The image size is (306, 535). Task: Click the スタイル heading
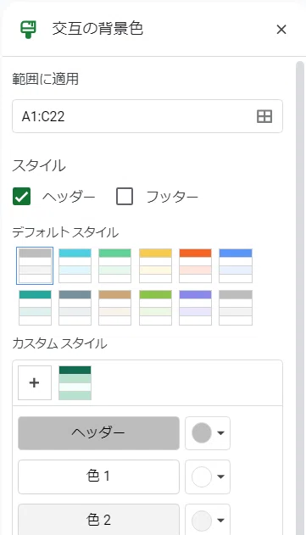coord(39,166)
